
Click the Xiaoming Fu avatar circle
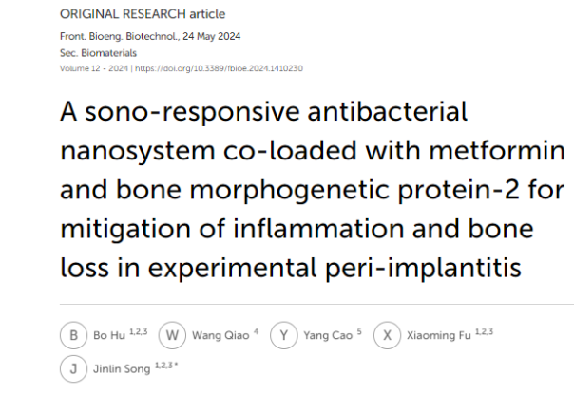pos(388,335)
